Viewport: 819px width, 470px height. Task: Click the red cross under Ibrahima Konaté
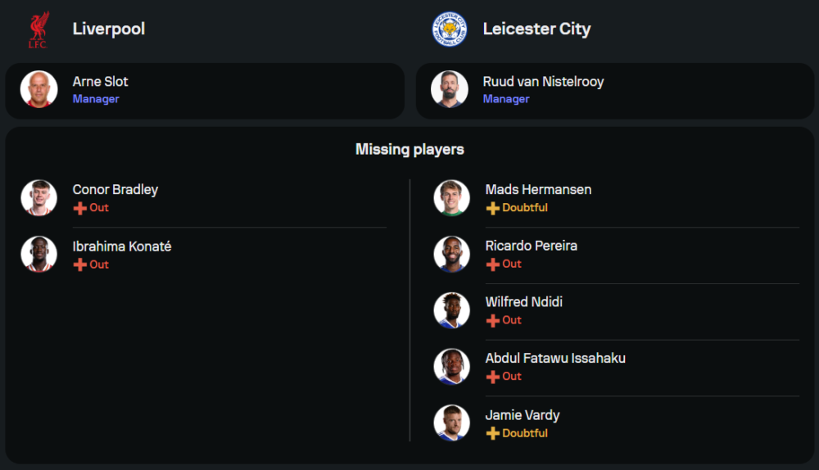(x=79, y=264)
